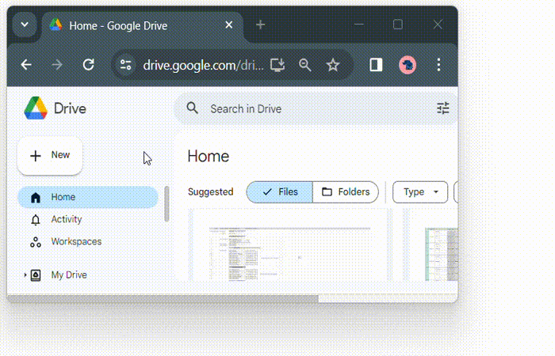This screenshot has height=356, width=555.
Task: Click the install app icon in address bar
Action: [277, 65]
